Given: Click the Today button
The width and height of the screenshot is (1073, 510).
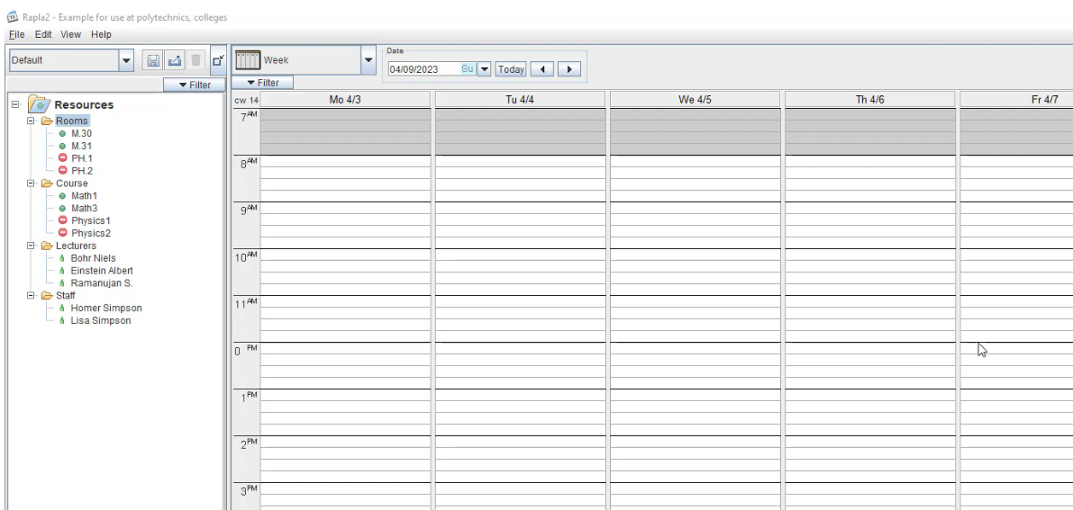Looking at the screenshot, I should [511, 69].
